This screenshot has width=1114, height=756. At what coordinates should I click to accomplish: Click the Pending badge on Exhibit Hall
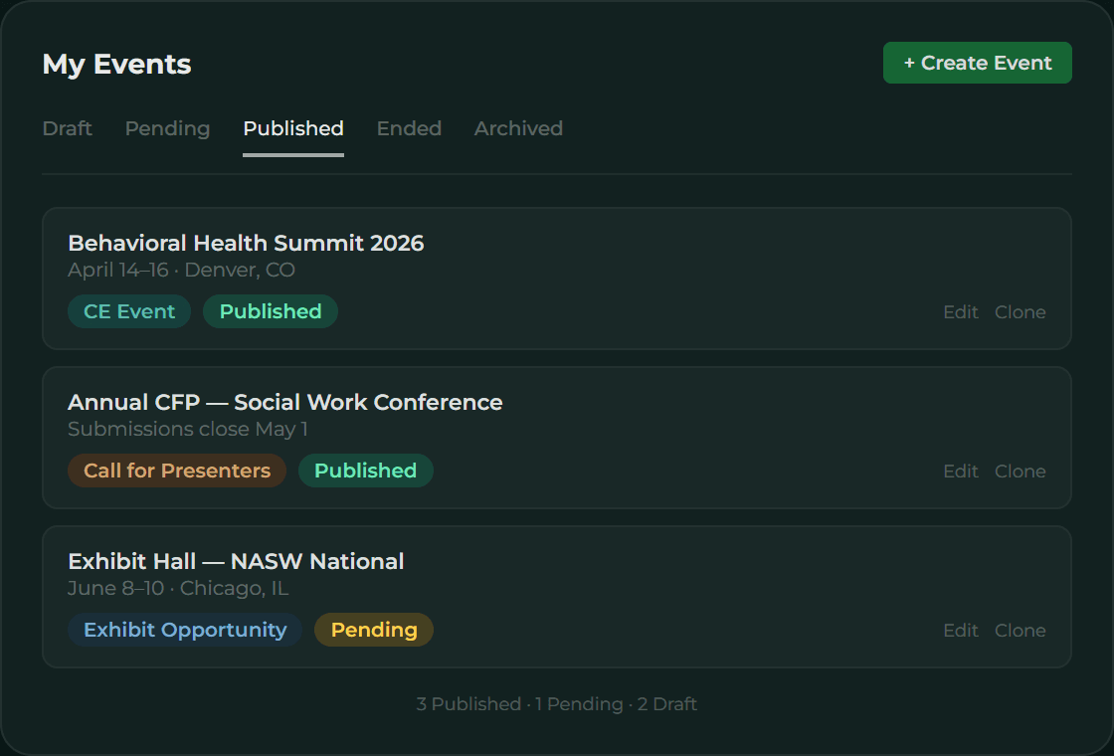(x=373, y=630)
